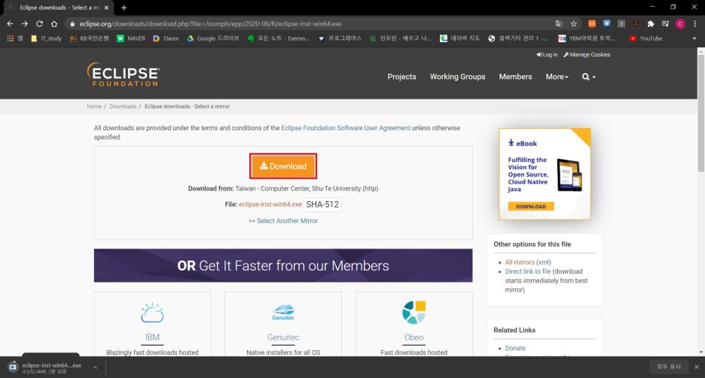Open the Evernote 모든 노트 bookmark
Viewport: 705px width, 378px height.
(x=278, y=38)
